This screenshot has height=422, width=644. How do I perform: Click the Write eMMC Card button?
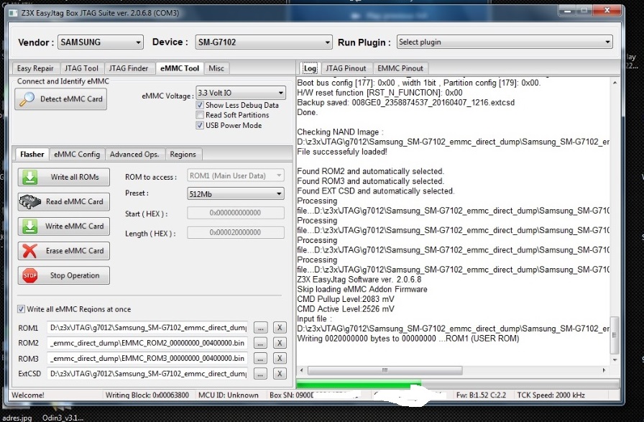pos(64,226)
